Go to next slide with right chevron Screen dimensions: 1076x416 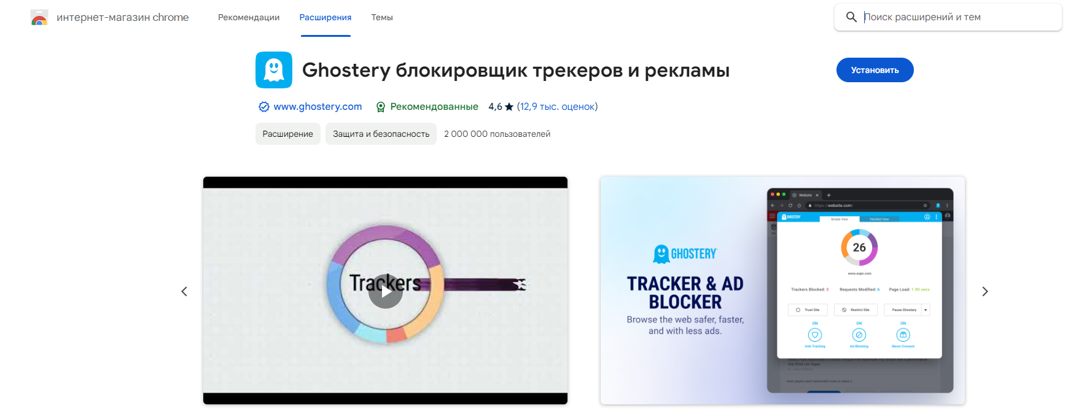(x=985, y=291)
